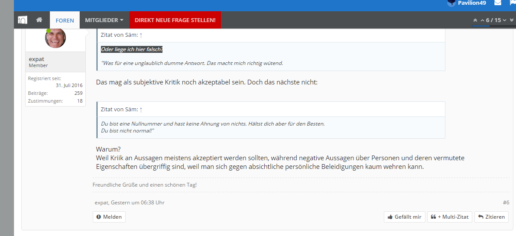The width and height of the screenshot is (516, 236).
Task: Click the thread progress bar under 6 / 15
Action: pyautogui.click(x=493, y=26)
